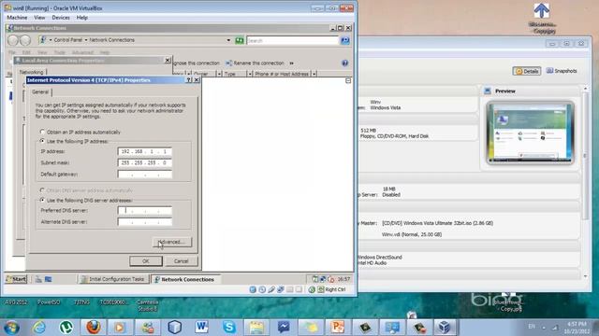Open Internet Explorer from the taskbar

(39, 328)
